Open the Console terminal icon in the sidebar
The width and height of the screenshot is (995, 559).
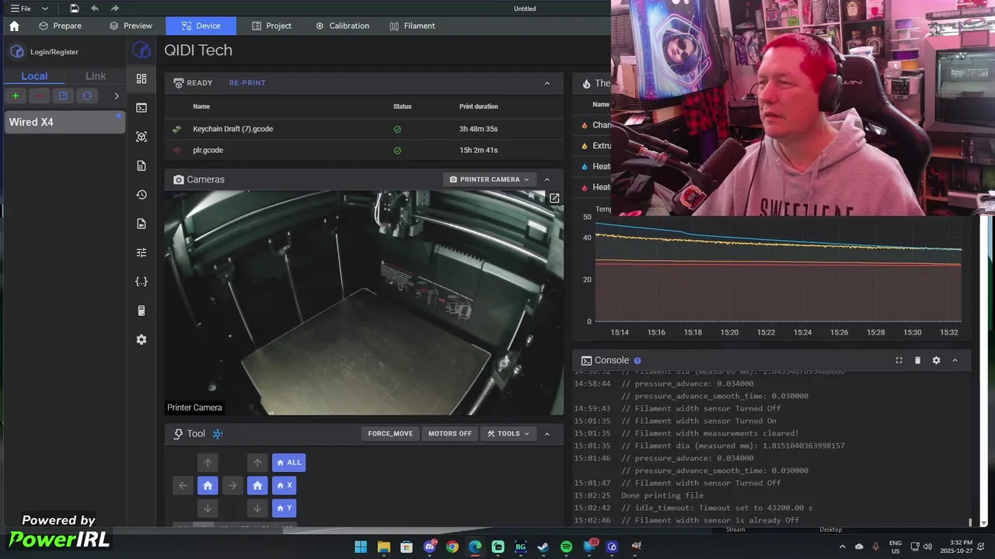tap(141, 108)
